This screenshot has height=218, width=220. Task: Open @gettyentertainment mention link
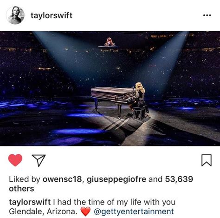pyautogui.click(x=134, y=211)
